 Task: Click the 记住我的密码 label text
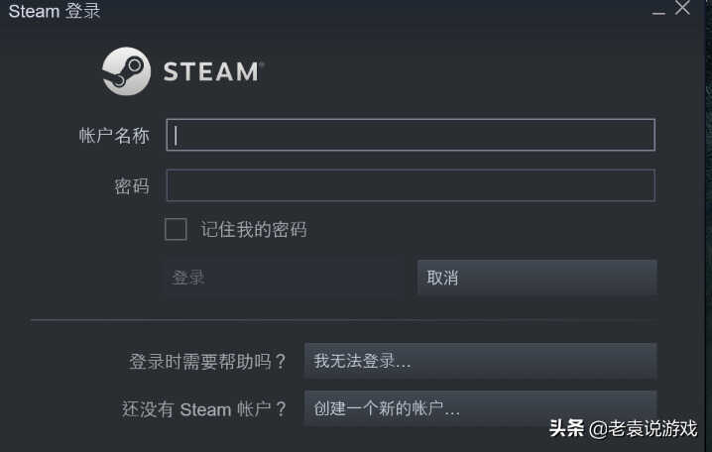(254, 230)
